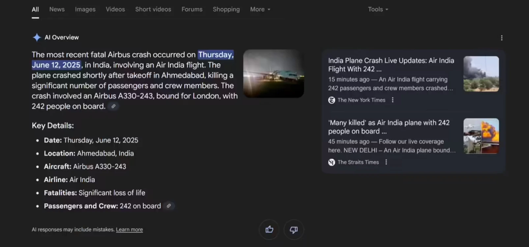Expand the More dropdown
Viewport: 529px width, 247px height.
coord(260,9)
